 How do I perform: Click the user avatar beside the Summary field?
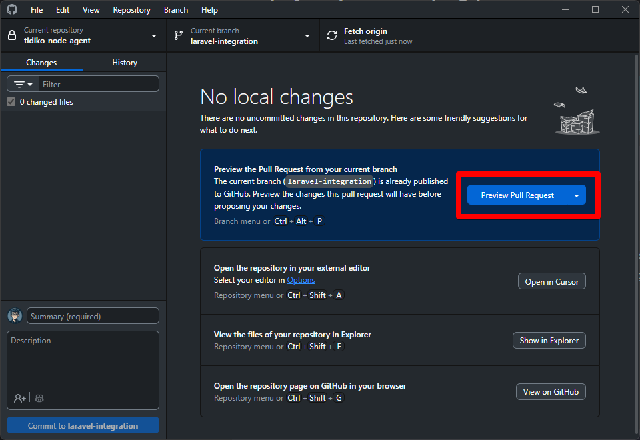tap(15, 315)
